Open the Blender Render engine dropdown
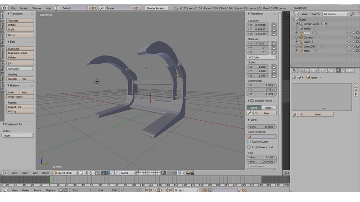The image size is (360, 202). point(157,8)
